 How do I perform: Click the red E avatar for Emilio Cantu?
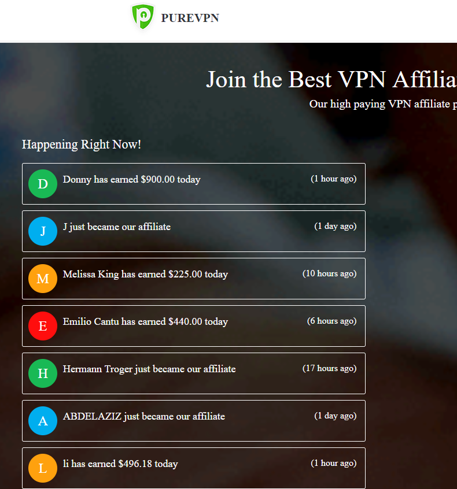tap(43, 326)
